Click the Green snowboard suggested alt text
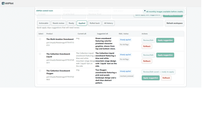Screen dimensions: 215x121 (105, 44)
